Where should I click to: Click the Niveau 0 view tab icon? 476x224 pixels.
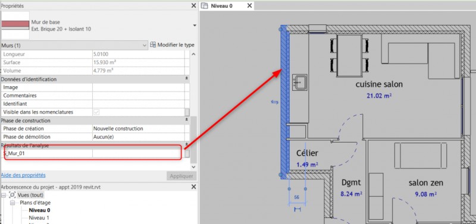(x=205, y=5)
